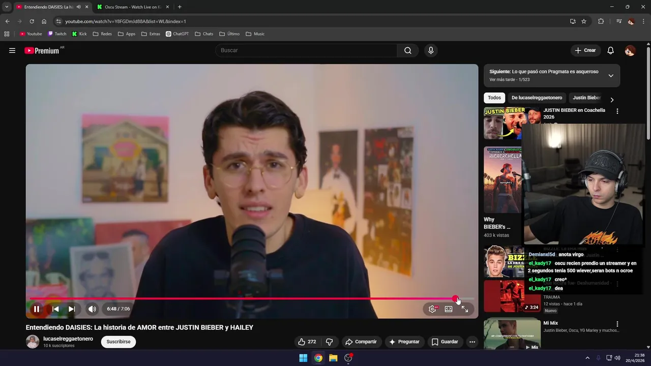Open Chrome menu with three dots
The image size is (651, 366).
coord(644,21)
